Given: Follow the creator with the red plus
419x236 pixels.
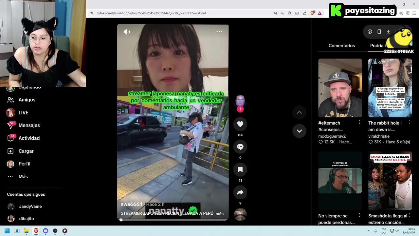Looking at the screenshot, I should coord(240,109).
